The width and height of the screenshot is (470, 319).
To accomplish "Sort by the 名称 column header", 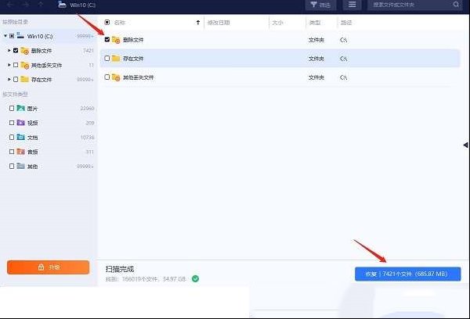I will pyautogui.click(x=119, y=23).
